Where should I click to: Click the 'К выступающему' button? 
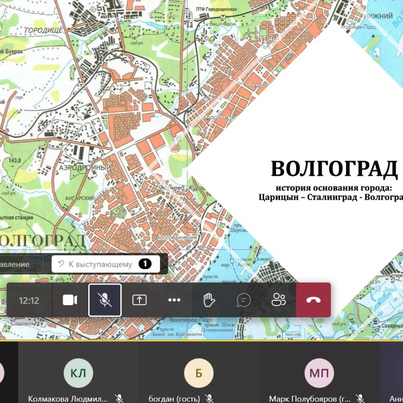coord(105,264)
